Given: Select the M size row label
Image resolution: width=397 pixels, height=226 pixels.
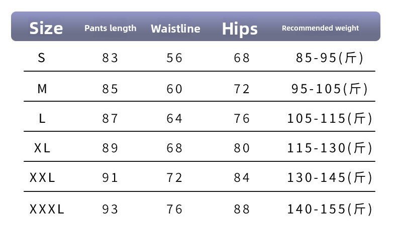Looking at the screenshot, I should pos(42,89).
